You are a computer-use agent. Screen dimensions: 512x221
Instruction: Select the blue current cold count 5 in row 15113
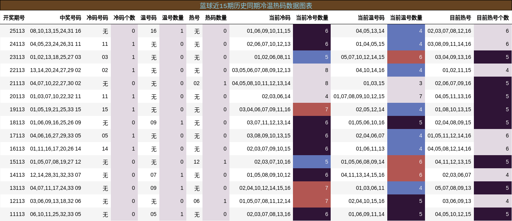(312, 162)
